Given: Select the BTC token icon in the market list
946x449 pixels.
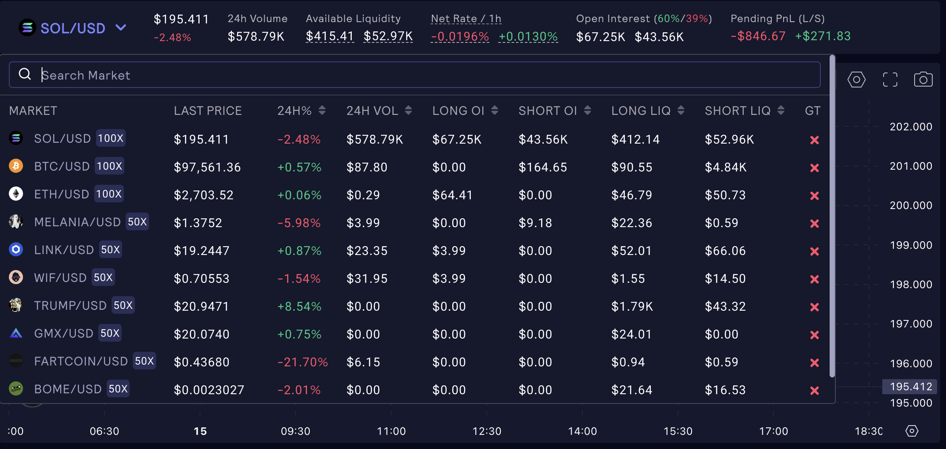Looking at the screenshot, I should point(16,167).
